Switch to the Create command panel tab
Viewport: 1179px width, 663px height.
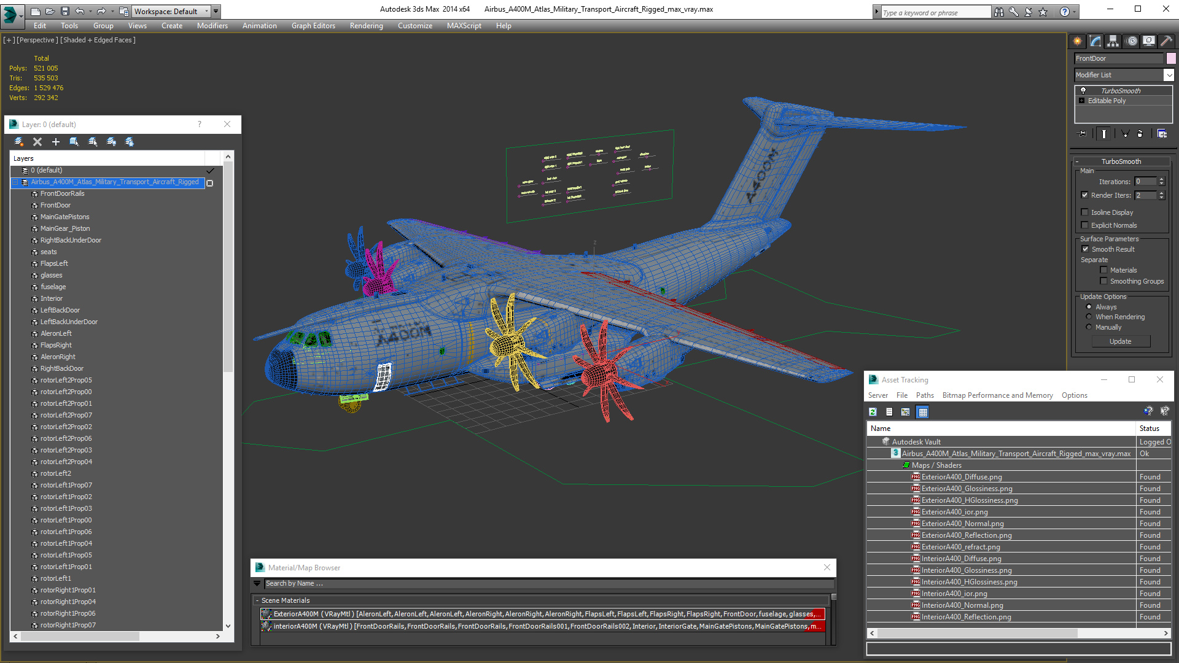pyautogui.click(x=1078, y=41)
